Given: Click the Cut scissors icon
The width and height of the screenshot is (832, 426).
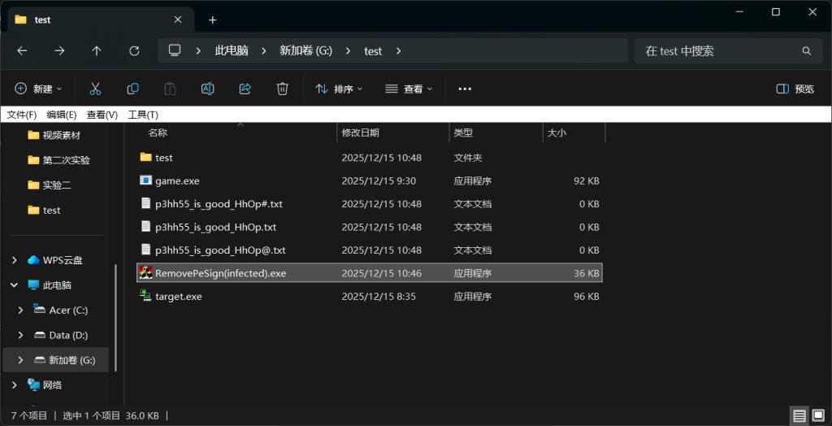Looking at the screenshot, I should (x=95, y=89).
